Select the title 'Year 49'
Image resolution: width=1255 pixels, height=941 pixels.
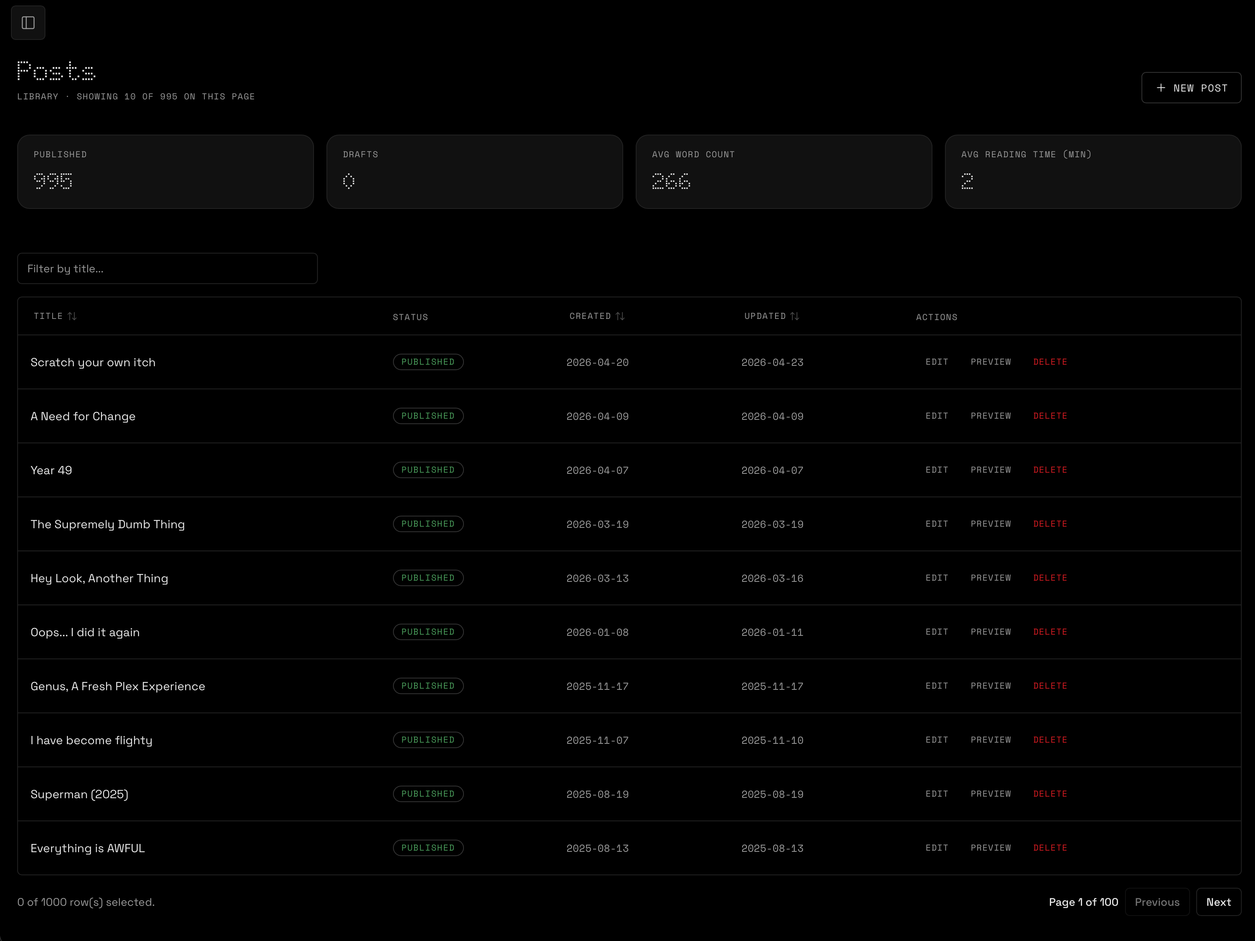tap(51, 470)
